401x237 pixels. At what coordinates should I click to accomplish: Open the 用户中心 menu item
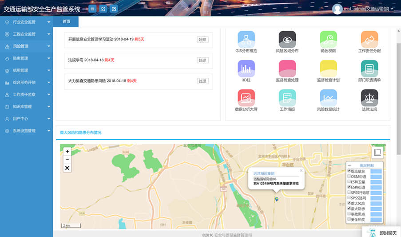(x=27, y=119)
